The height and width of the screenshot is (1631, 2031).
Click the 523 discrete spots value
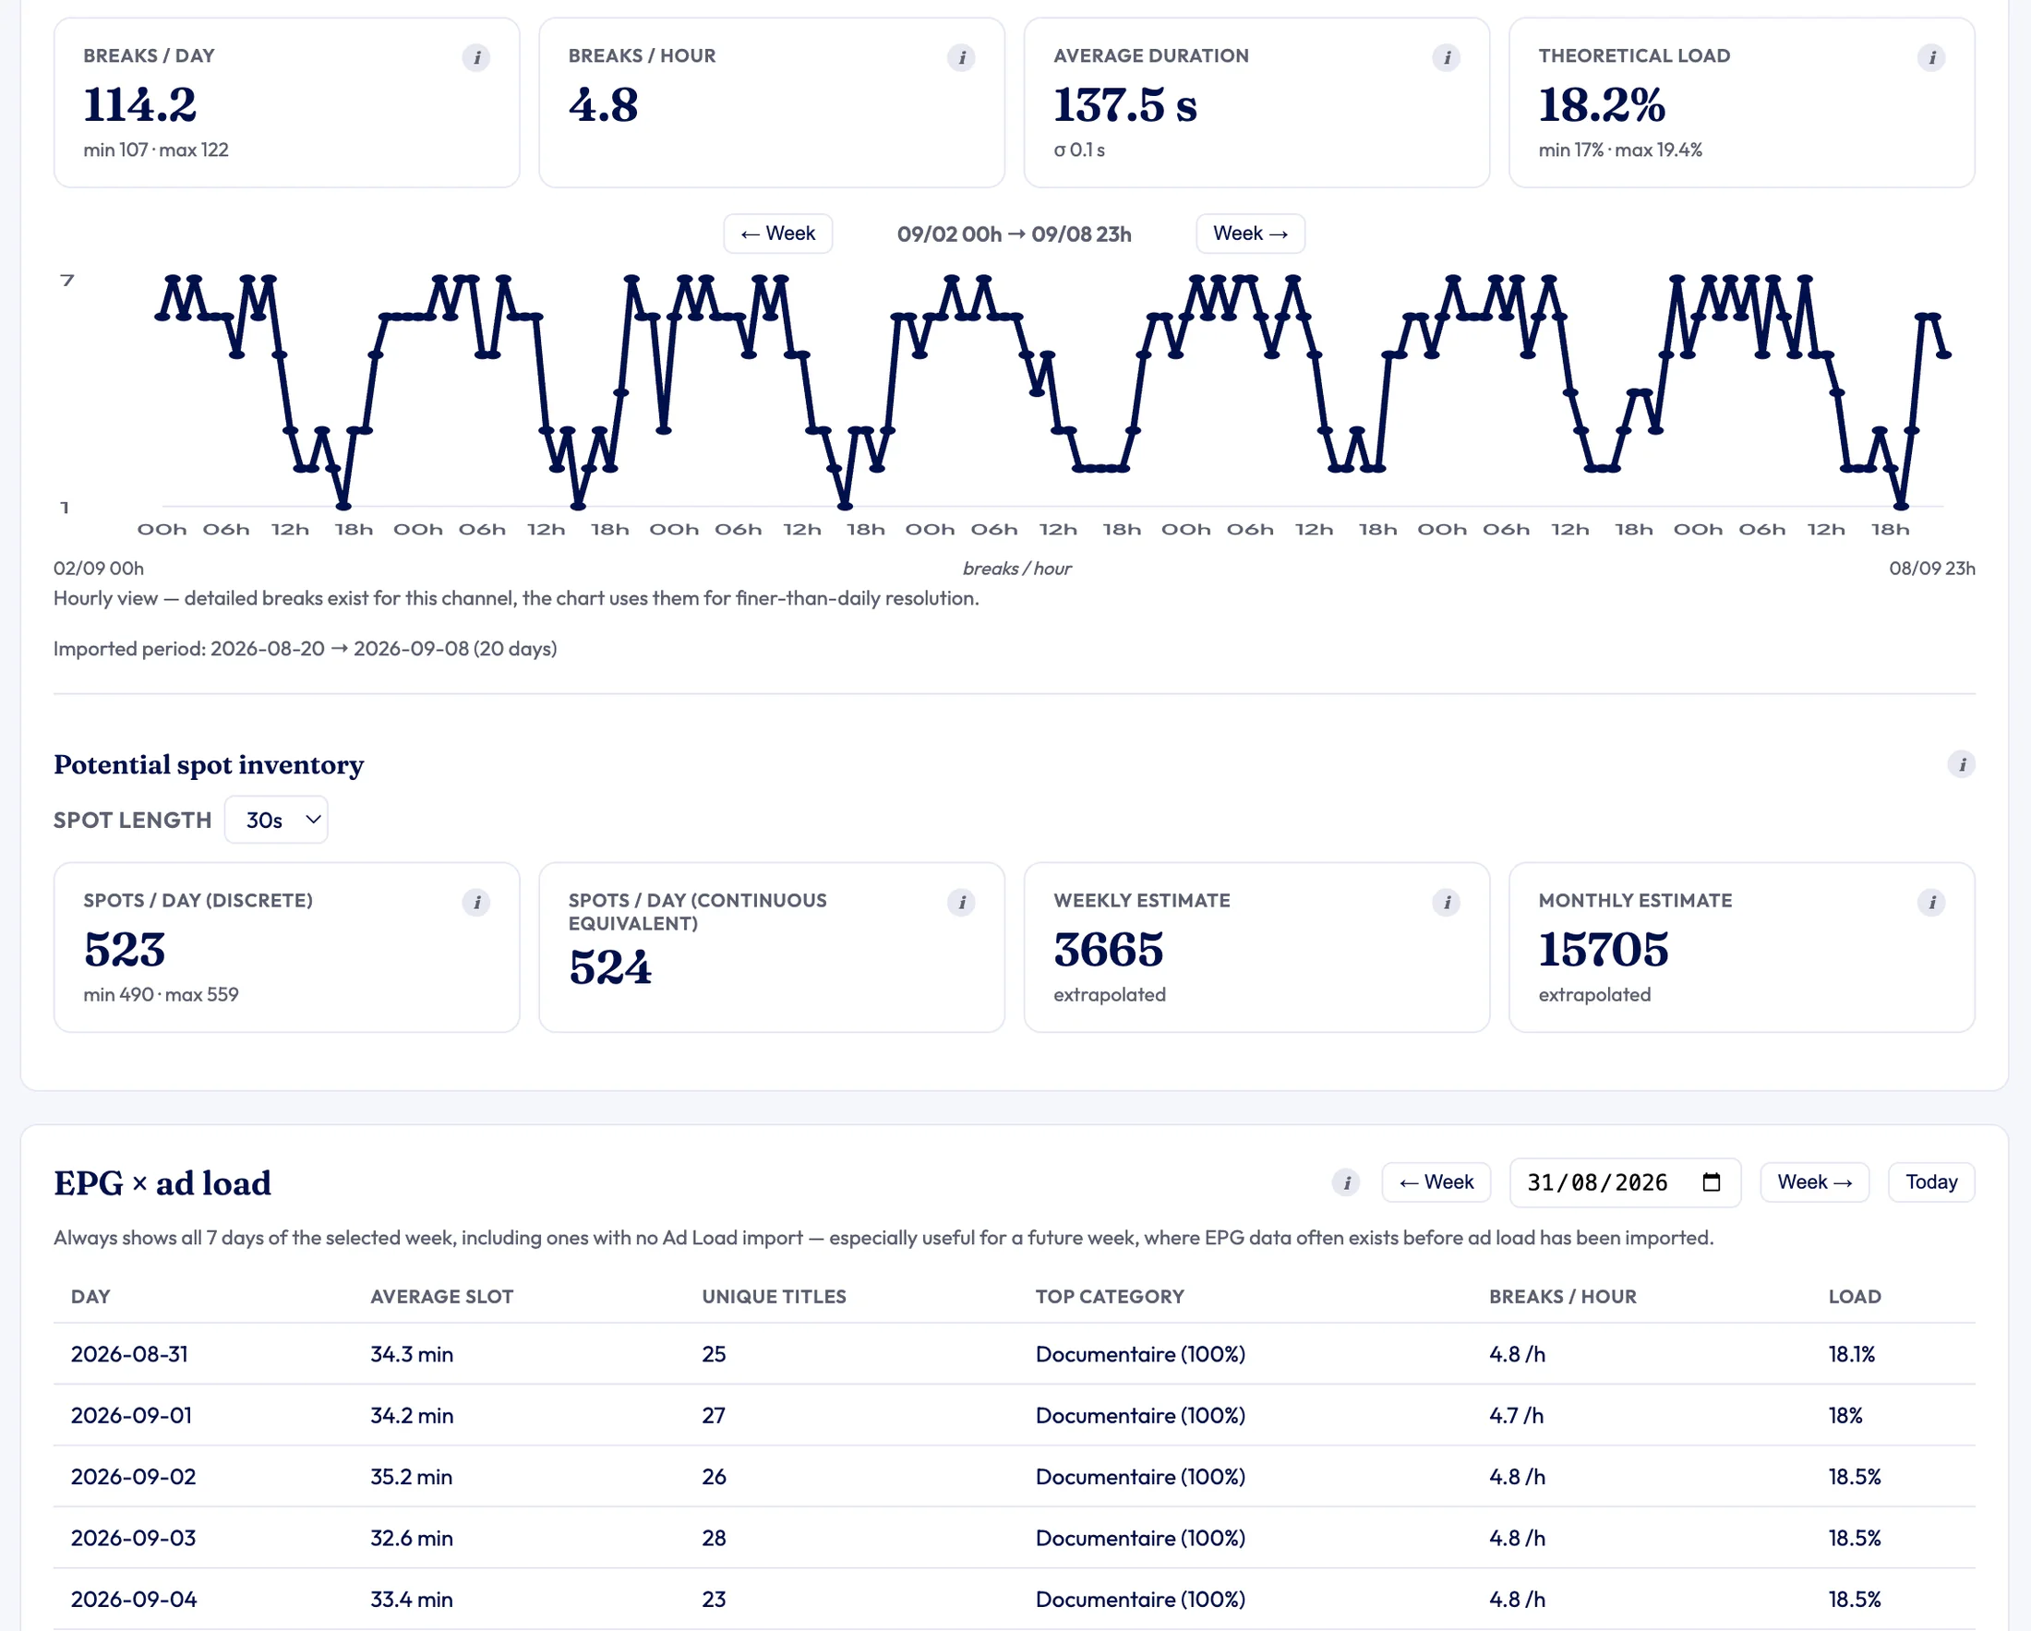pyautogui.click(x=125, y=948)
